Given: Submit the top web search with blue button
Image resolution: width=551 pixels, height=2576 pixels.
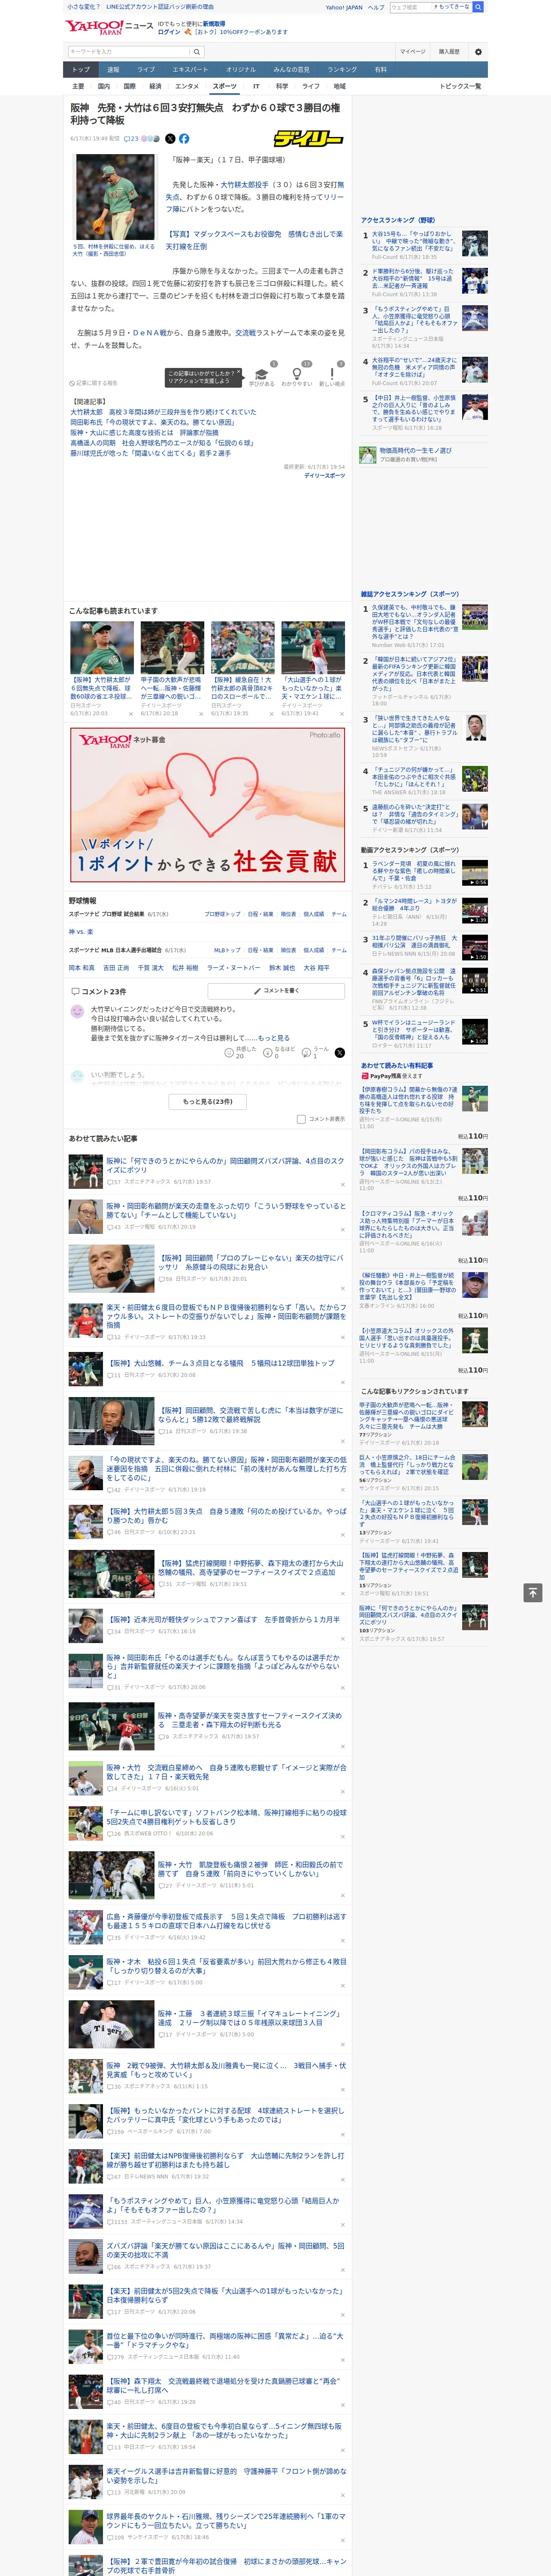Looking at the screenshot, I should [x=478, y=7].
